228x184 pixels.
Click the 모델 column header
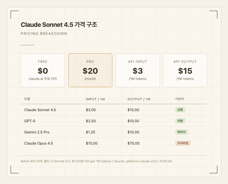click(x=27, y=99)
